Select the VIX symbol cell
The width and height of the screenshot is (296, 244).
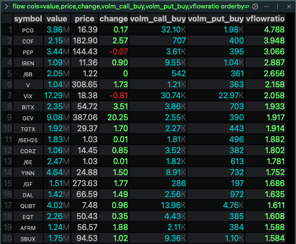click(x=28, y=96)
